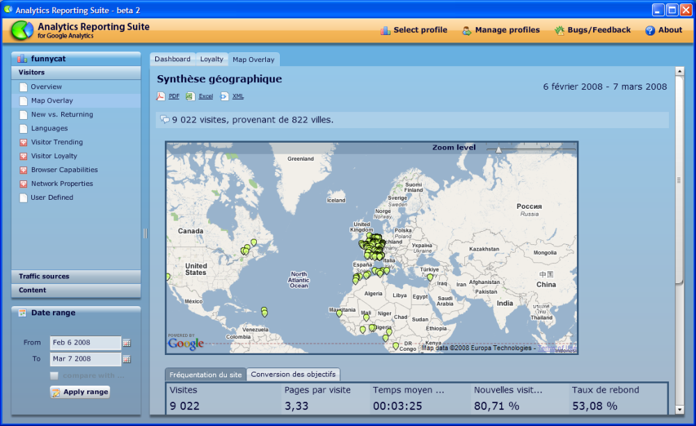
Task: Expand the Visitor Trending tree item
Action: point(24,143)
